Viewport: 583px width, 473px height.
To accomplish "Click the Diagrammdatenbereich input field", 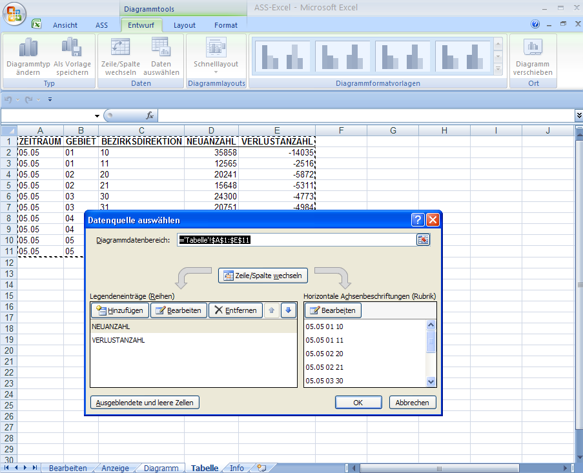I will (296, 239).
